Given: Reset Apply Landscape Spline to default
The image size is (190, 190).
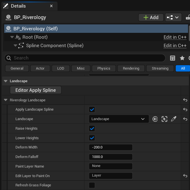Looking at the screenshot, I should 185,109.
